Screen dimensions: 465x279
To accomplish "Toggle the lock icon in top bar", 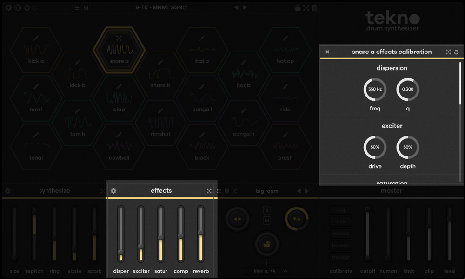I will point(298,8).
